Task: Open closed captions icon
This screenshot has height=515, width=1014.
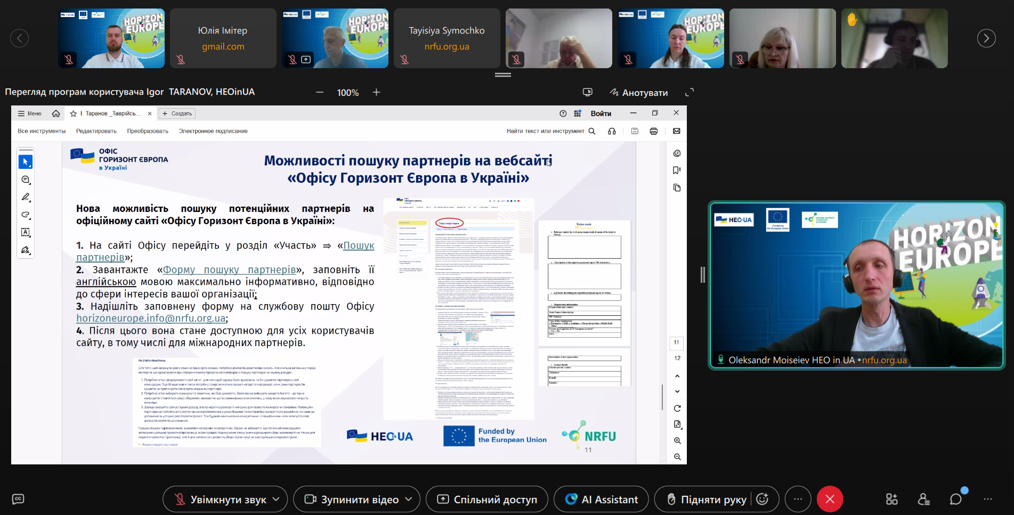Action: coord(18,499)
